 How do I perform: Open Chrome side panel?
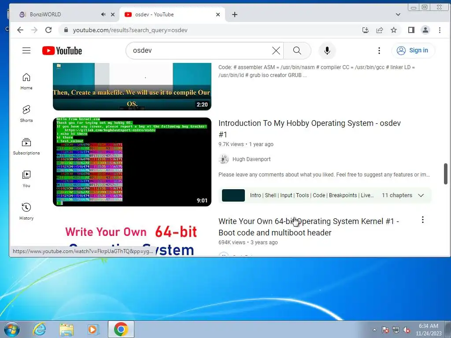pos(411,30)
